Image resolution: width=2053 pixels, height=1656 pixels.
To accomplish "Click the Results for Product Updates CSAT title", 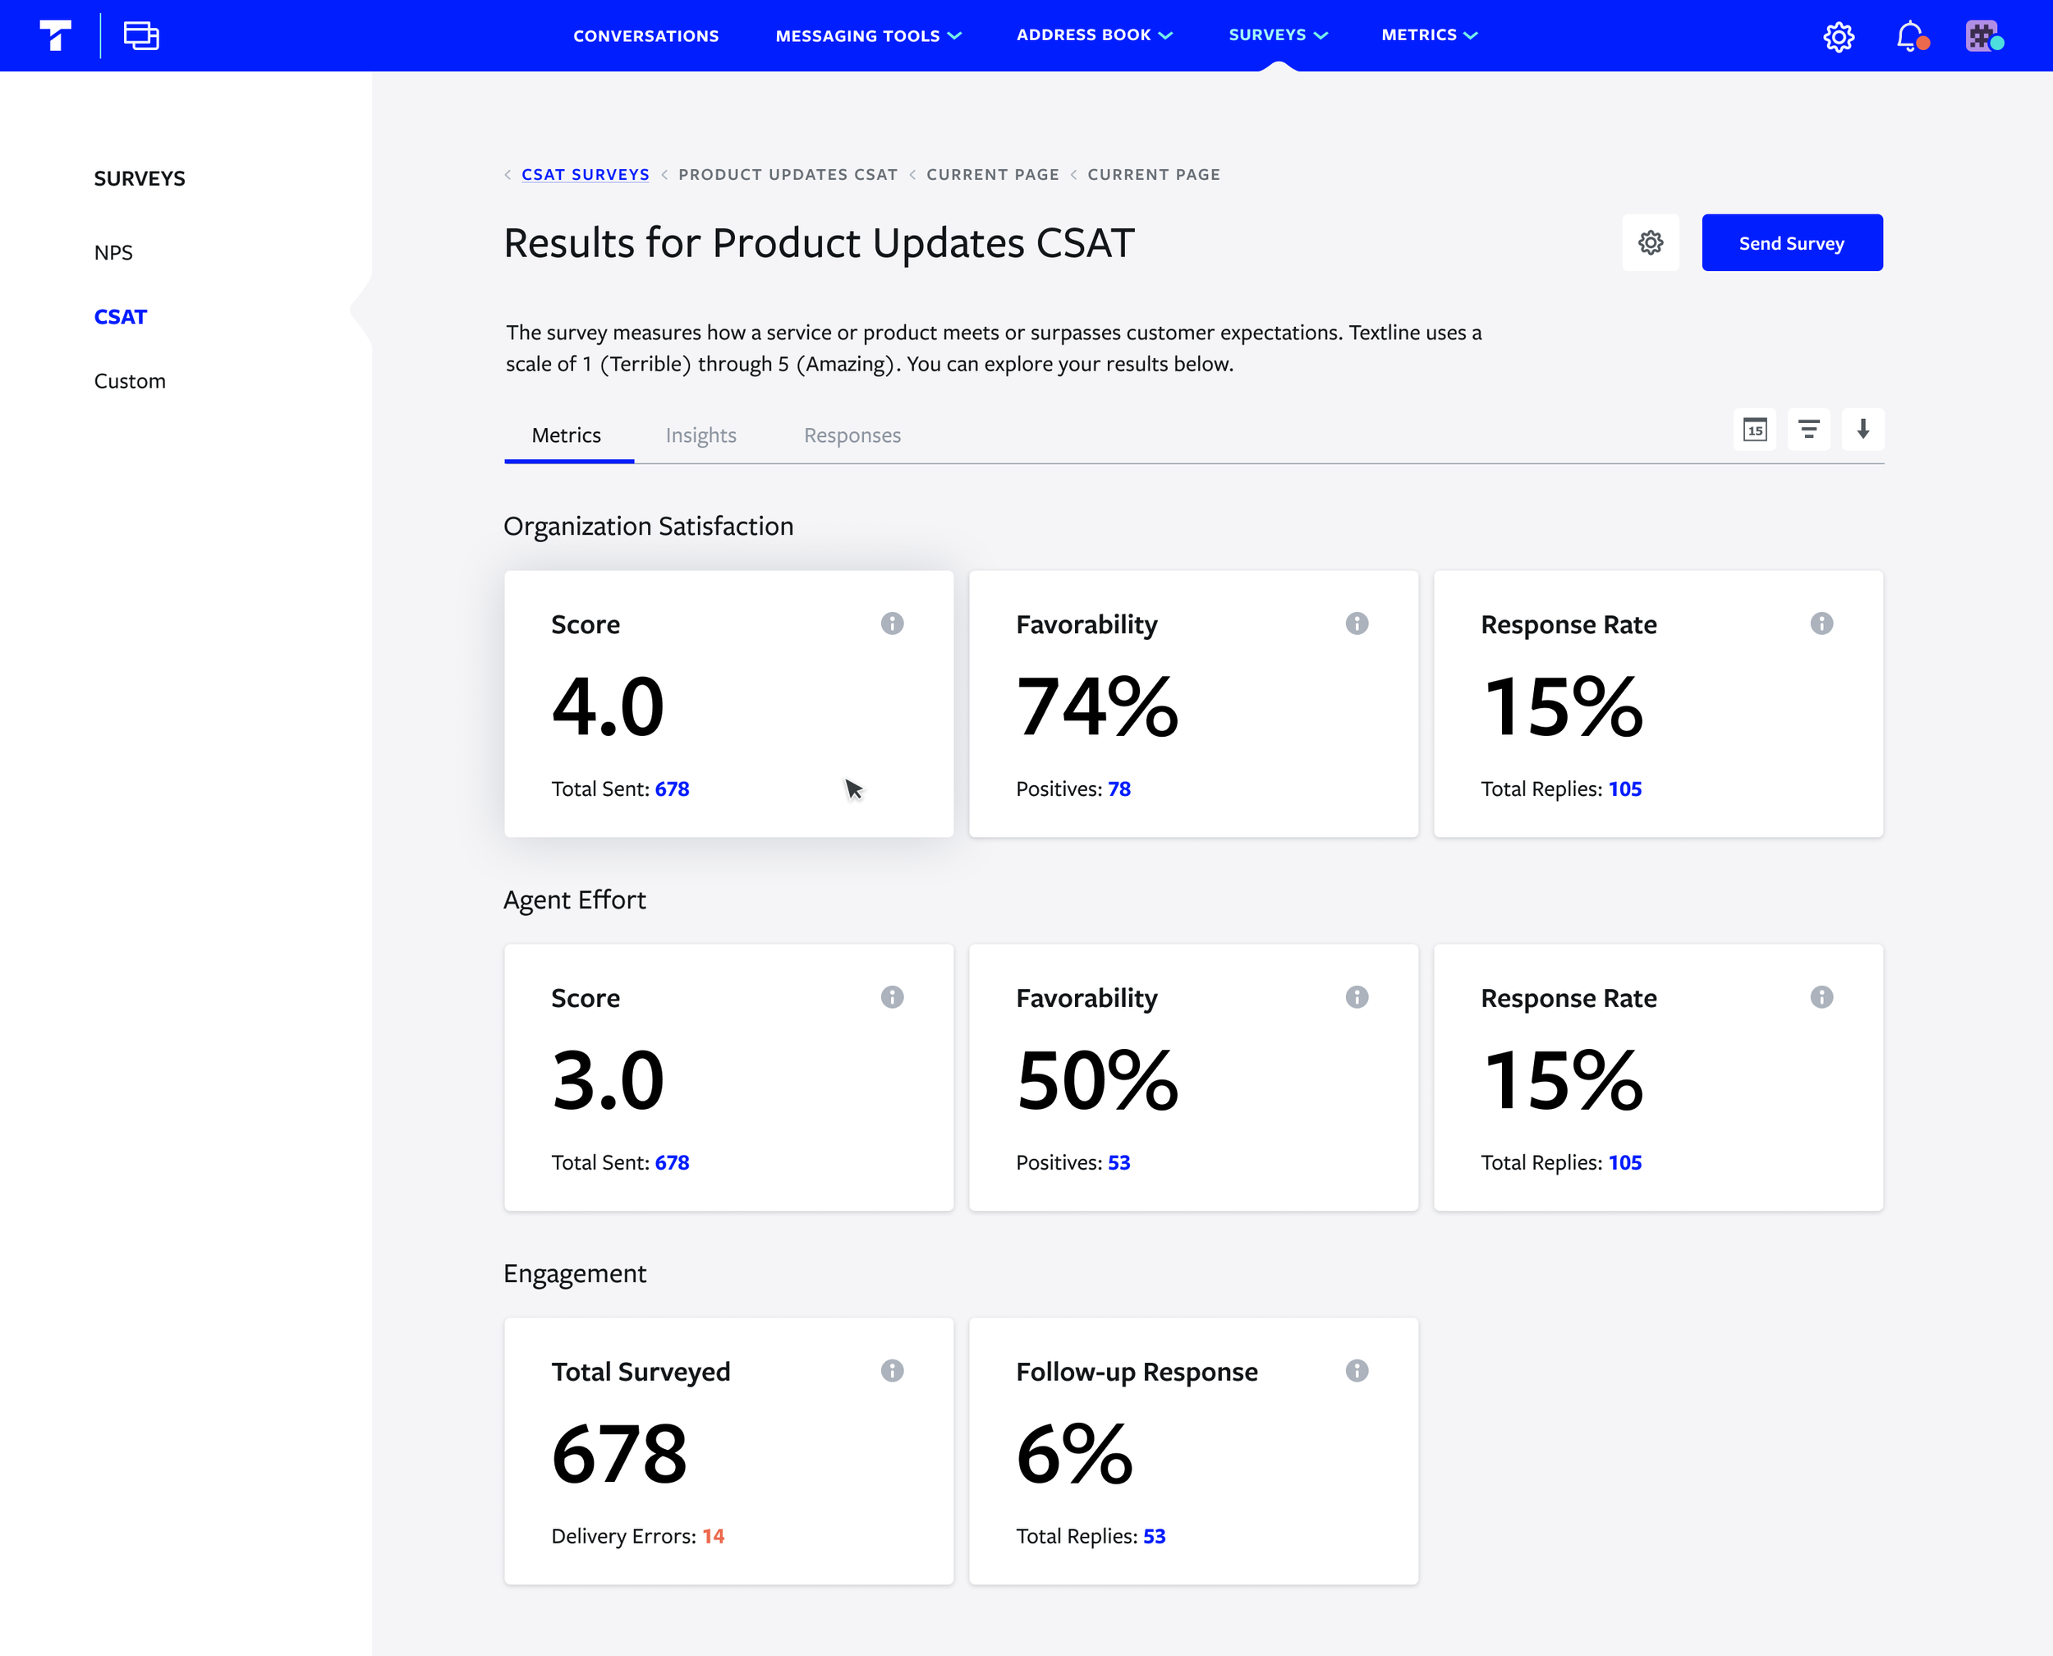I will (819, 243).
